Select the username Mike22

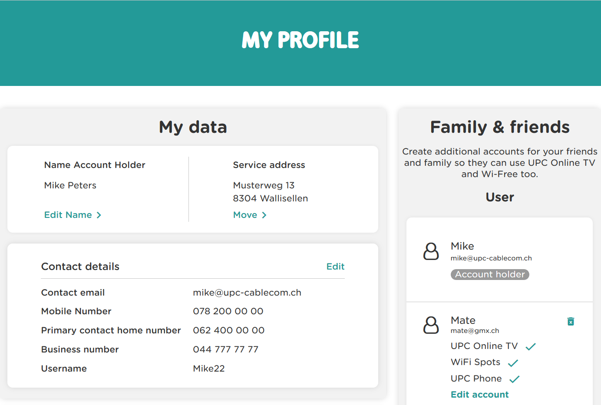click(209, 369)
